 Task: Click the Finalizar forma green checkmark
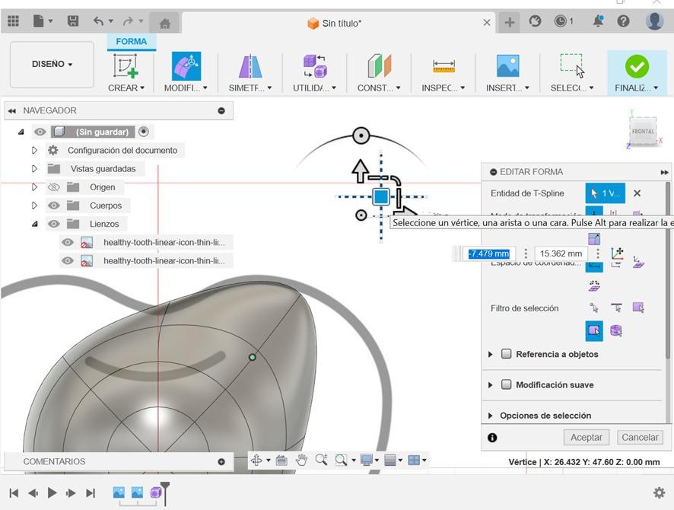click(x=637, y=67)
